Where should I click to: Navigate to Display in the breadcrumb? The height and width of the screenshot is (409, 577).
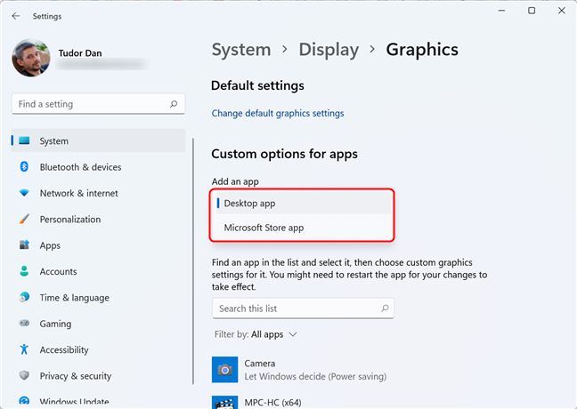(329, 50)
